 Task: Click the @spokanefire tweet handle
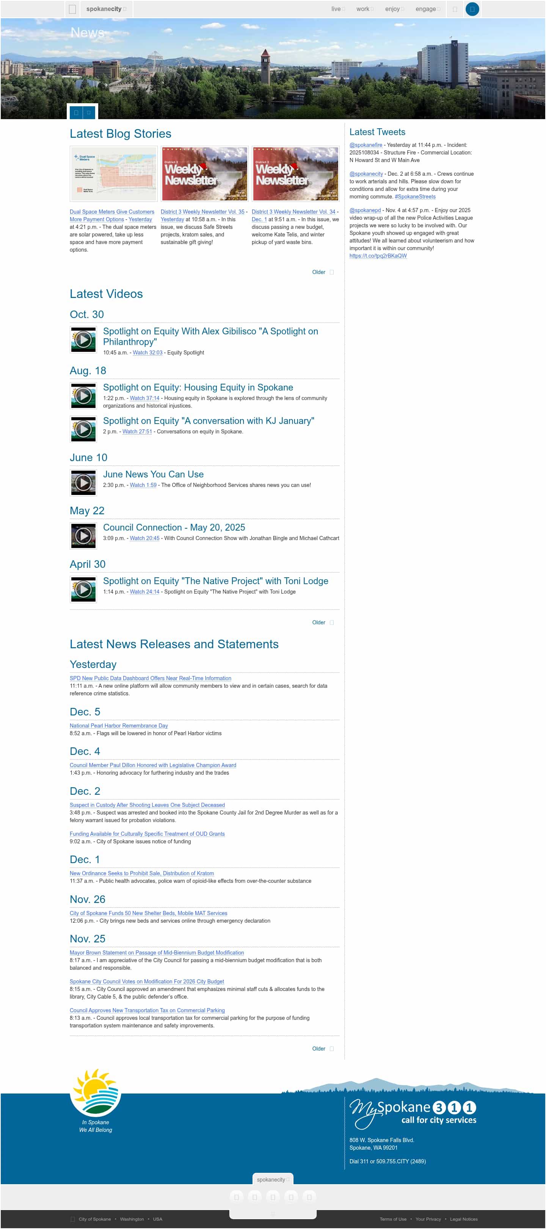(x=366, y=145)
